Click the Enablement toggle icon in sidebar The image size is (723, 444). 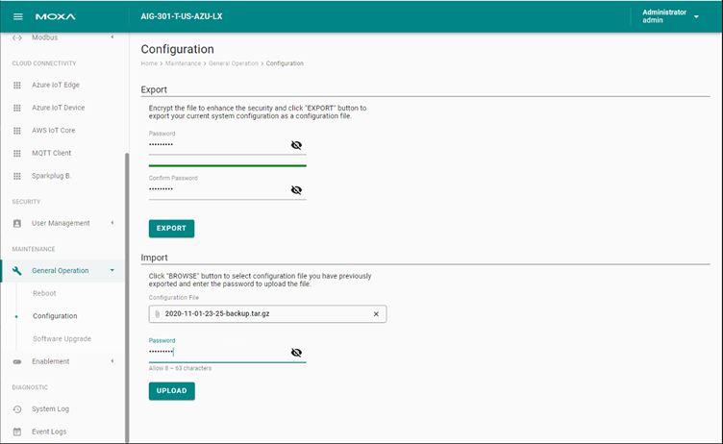click(17, 361)
